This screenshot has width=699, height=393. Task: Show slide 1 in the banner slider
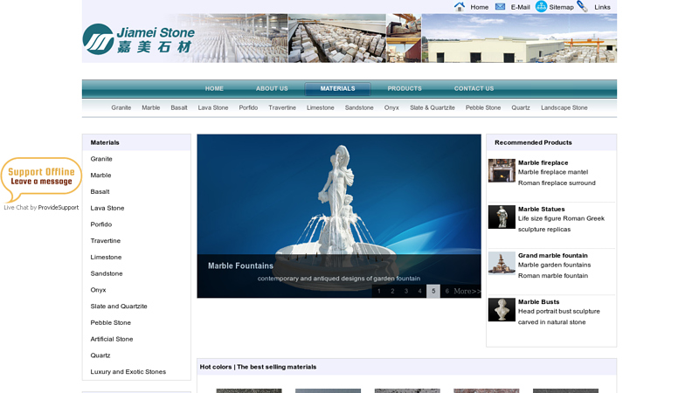(379, 292)
